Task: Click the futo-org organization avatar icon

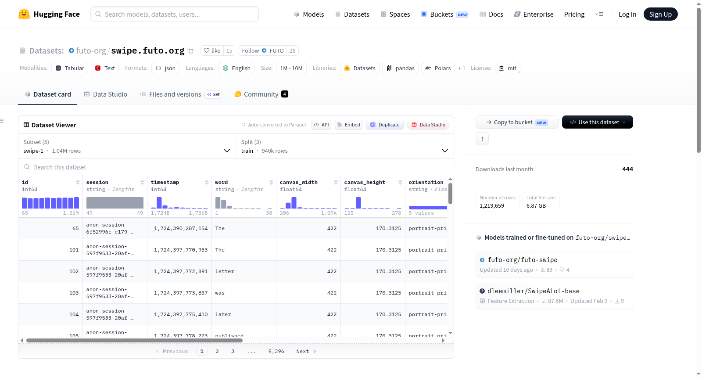Action: pos(72,50)
